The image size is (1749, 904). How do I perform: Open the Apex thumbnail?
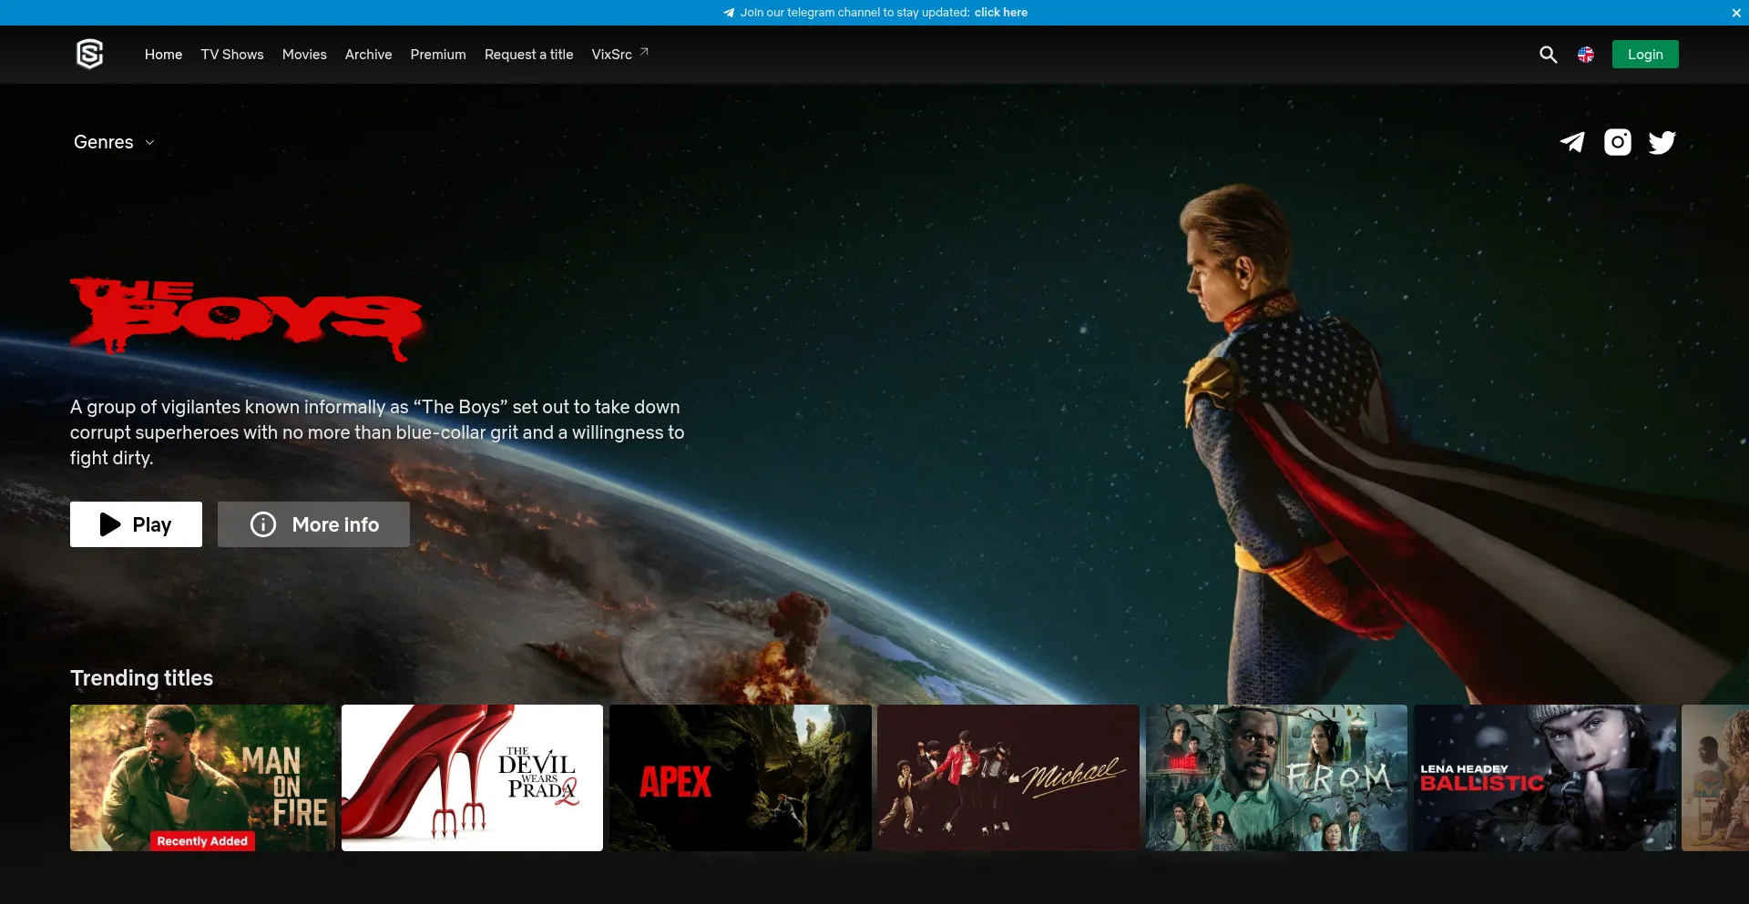[x=741, y=778]
